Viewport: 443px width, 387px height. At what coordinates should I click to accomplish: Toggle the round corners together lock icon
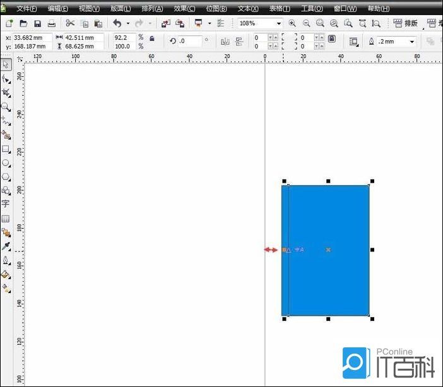coord(332,38)
